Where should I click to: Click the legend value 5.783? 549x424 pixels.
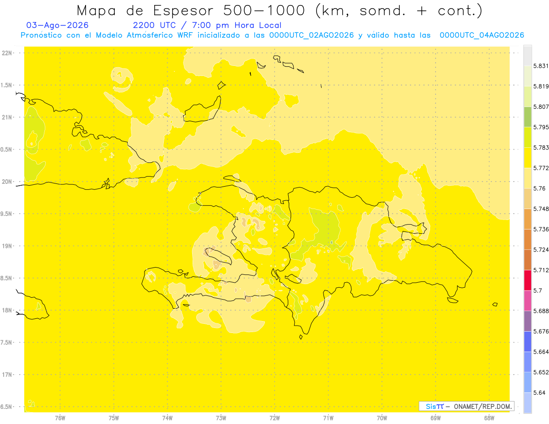click(x=541, y=148)
